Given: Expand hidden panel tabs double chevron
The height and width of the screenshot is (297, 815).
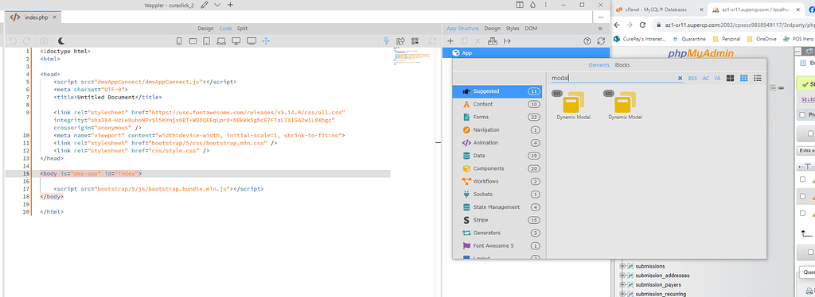Looking at the screenshot, I should pyautogui.click(x=600, y=29).
